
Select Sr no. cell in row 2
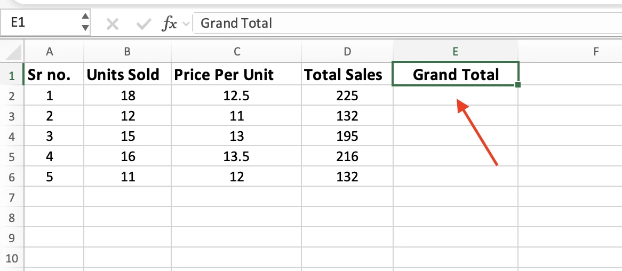pos(54,95)
